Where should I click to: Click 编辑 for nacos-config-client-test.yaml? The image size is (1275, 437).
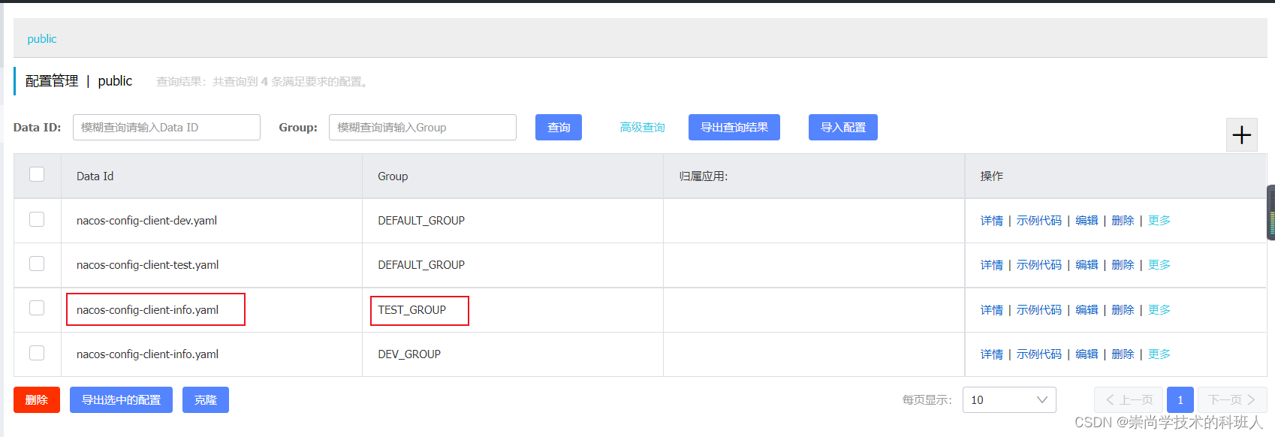(x=1087, y=265)
